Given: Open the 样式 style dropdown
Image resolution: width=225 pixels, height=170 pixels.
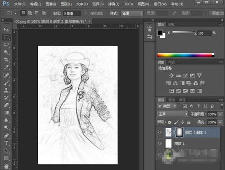Looking at the screenshot, I should (x=132, y=13).
